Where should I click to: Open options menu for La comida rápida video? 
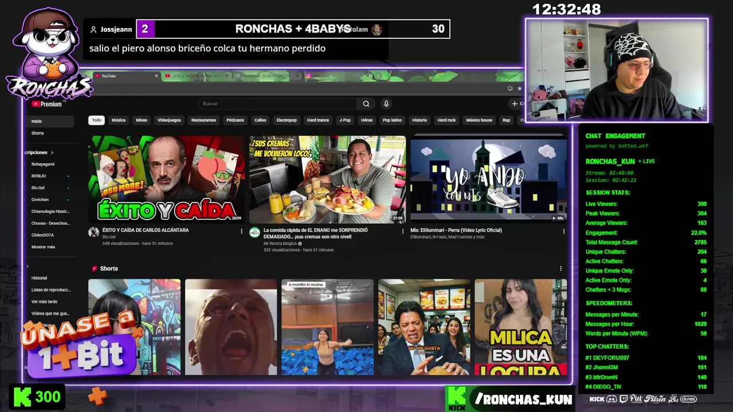(403, 232)
